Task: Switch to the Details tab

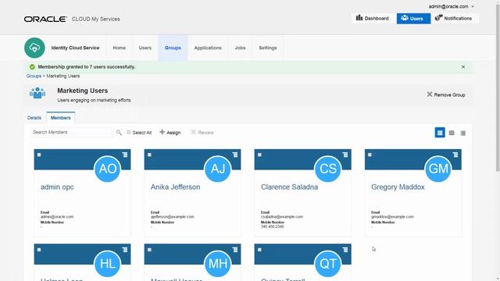Action: tap(34, 118)
